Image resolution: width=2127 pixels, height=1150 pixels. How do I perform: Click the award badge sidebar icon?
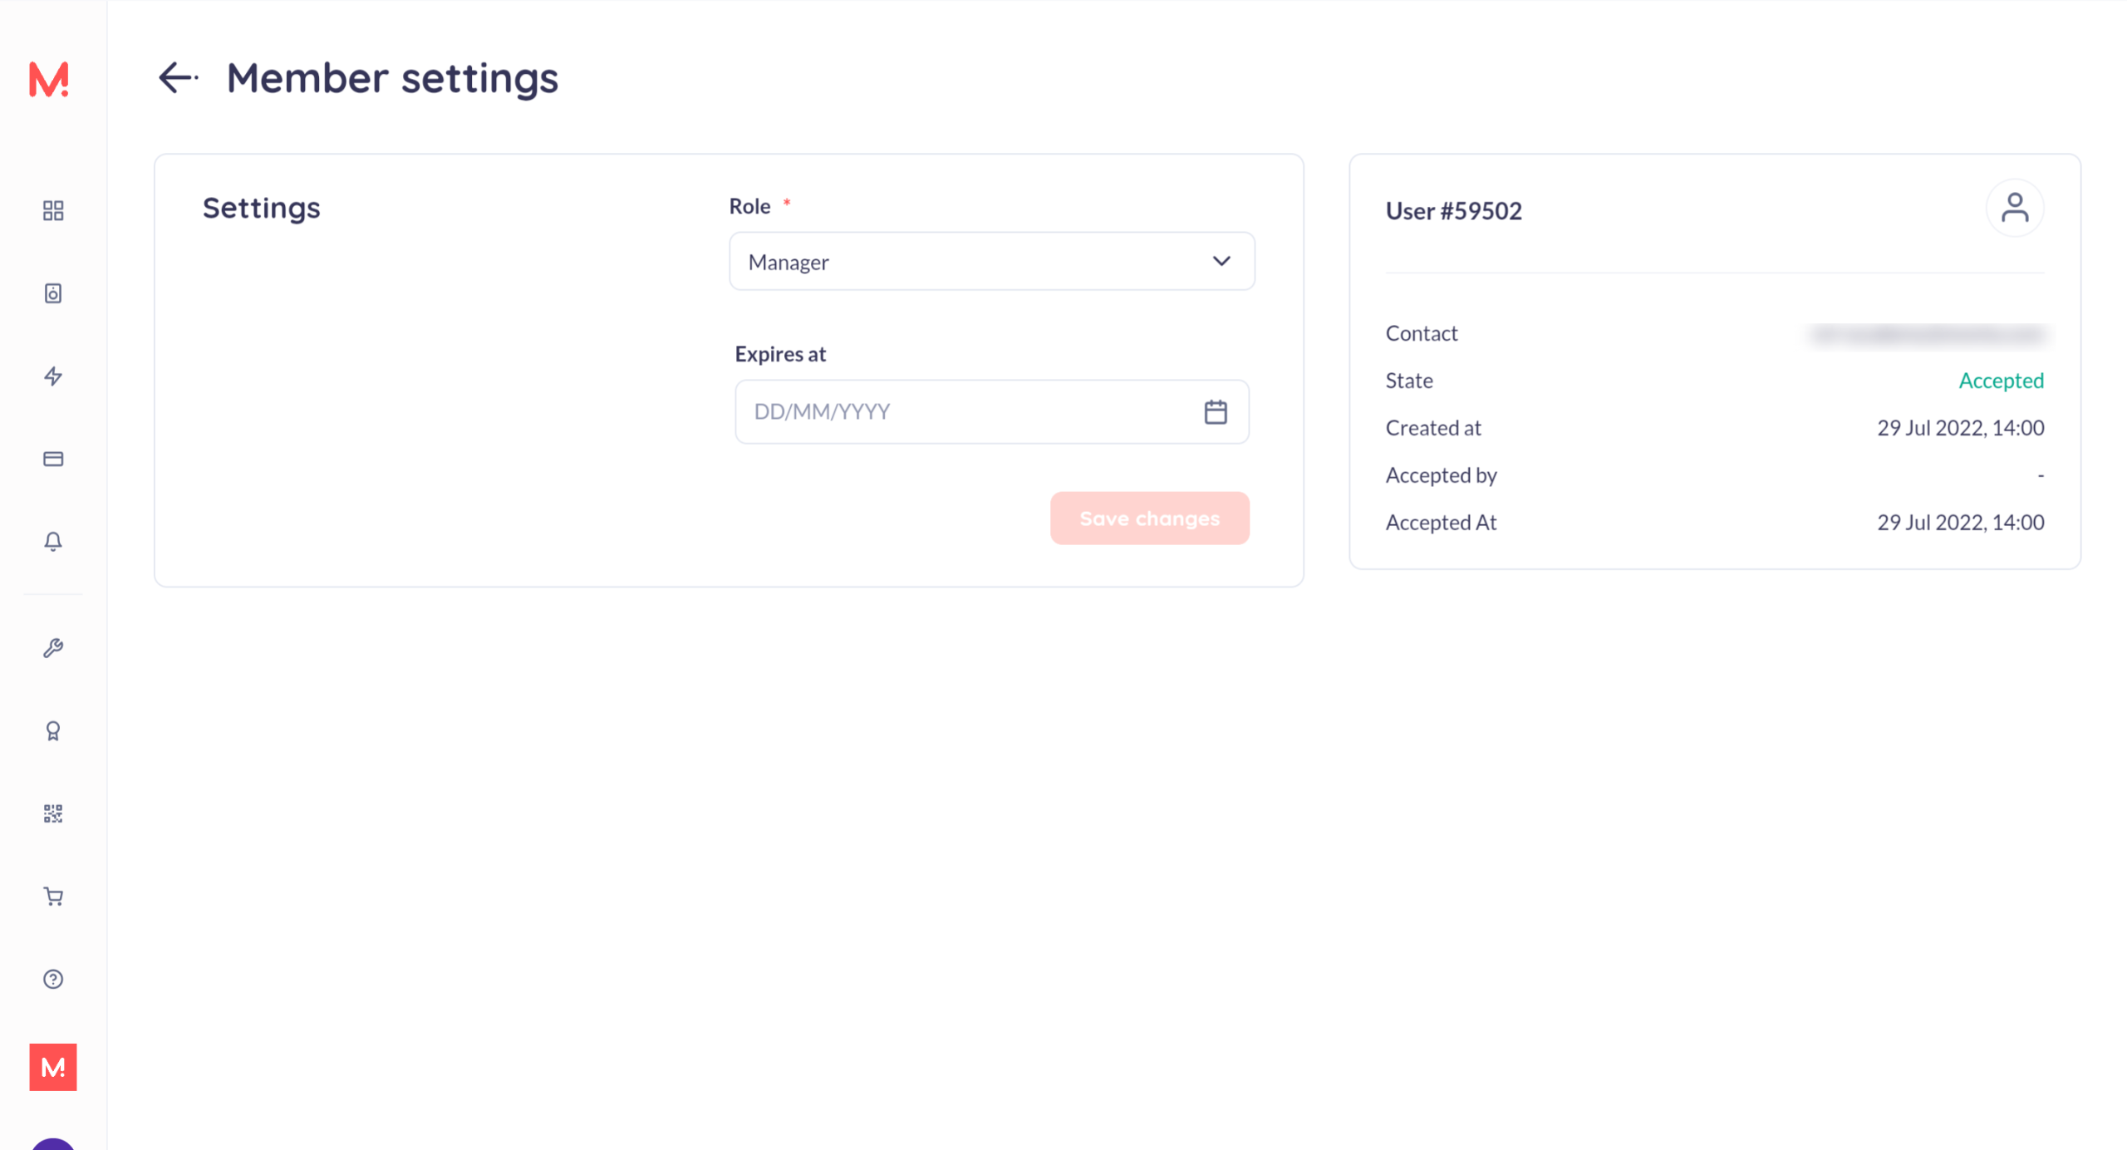(x=53, y=731)
